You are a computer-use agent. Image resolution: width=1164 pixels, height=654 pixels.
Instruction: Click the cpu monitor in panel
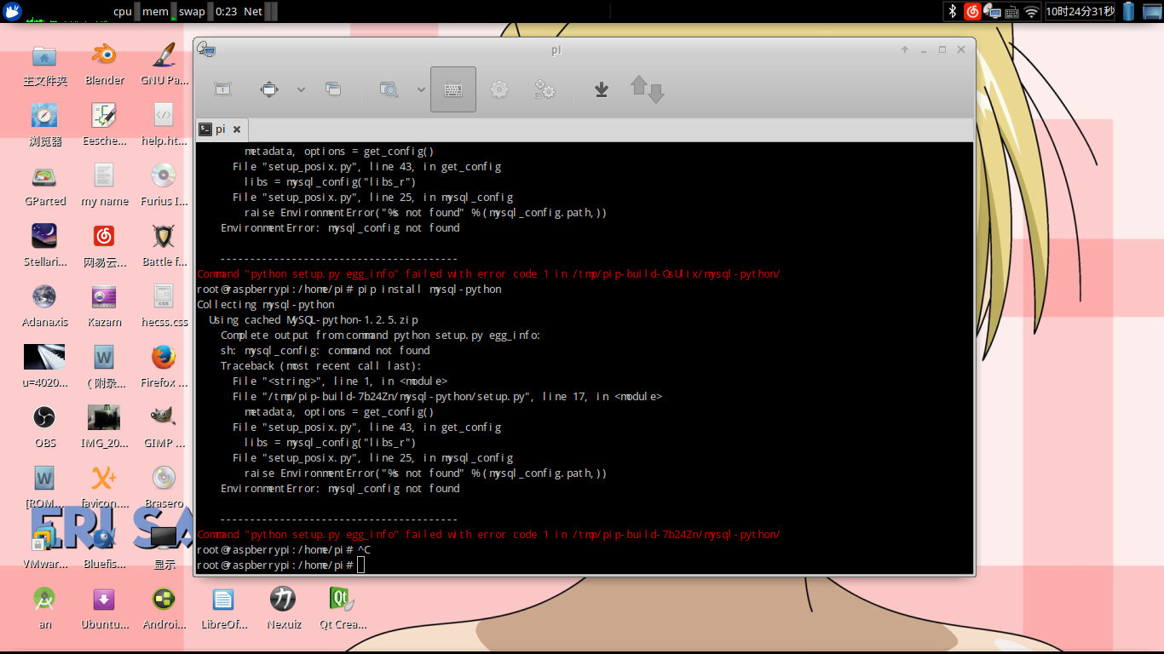124,11
